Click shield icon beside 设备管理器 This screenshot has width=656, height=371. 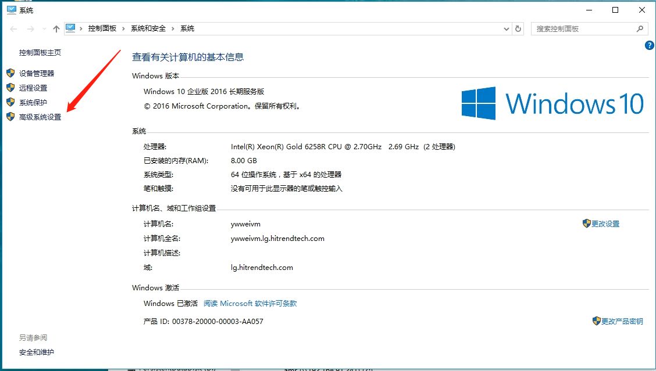(x=11, y=73)
